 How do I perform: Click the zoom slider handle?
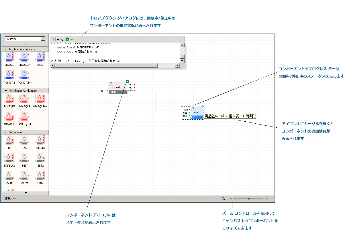tap(249, 198)
